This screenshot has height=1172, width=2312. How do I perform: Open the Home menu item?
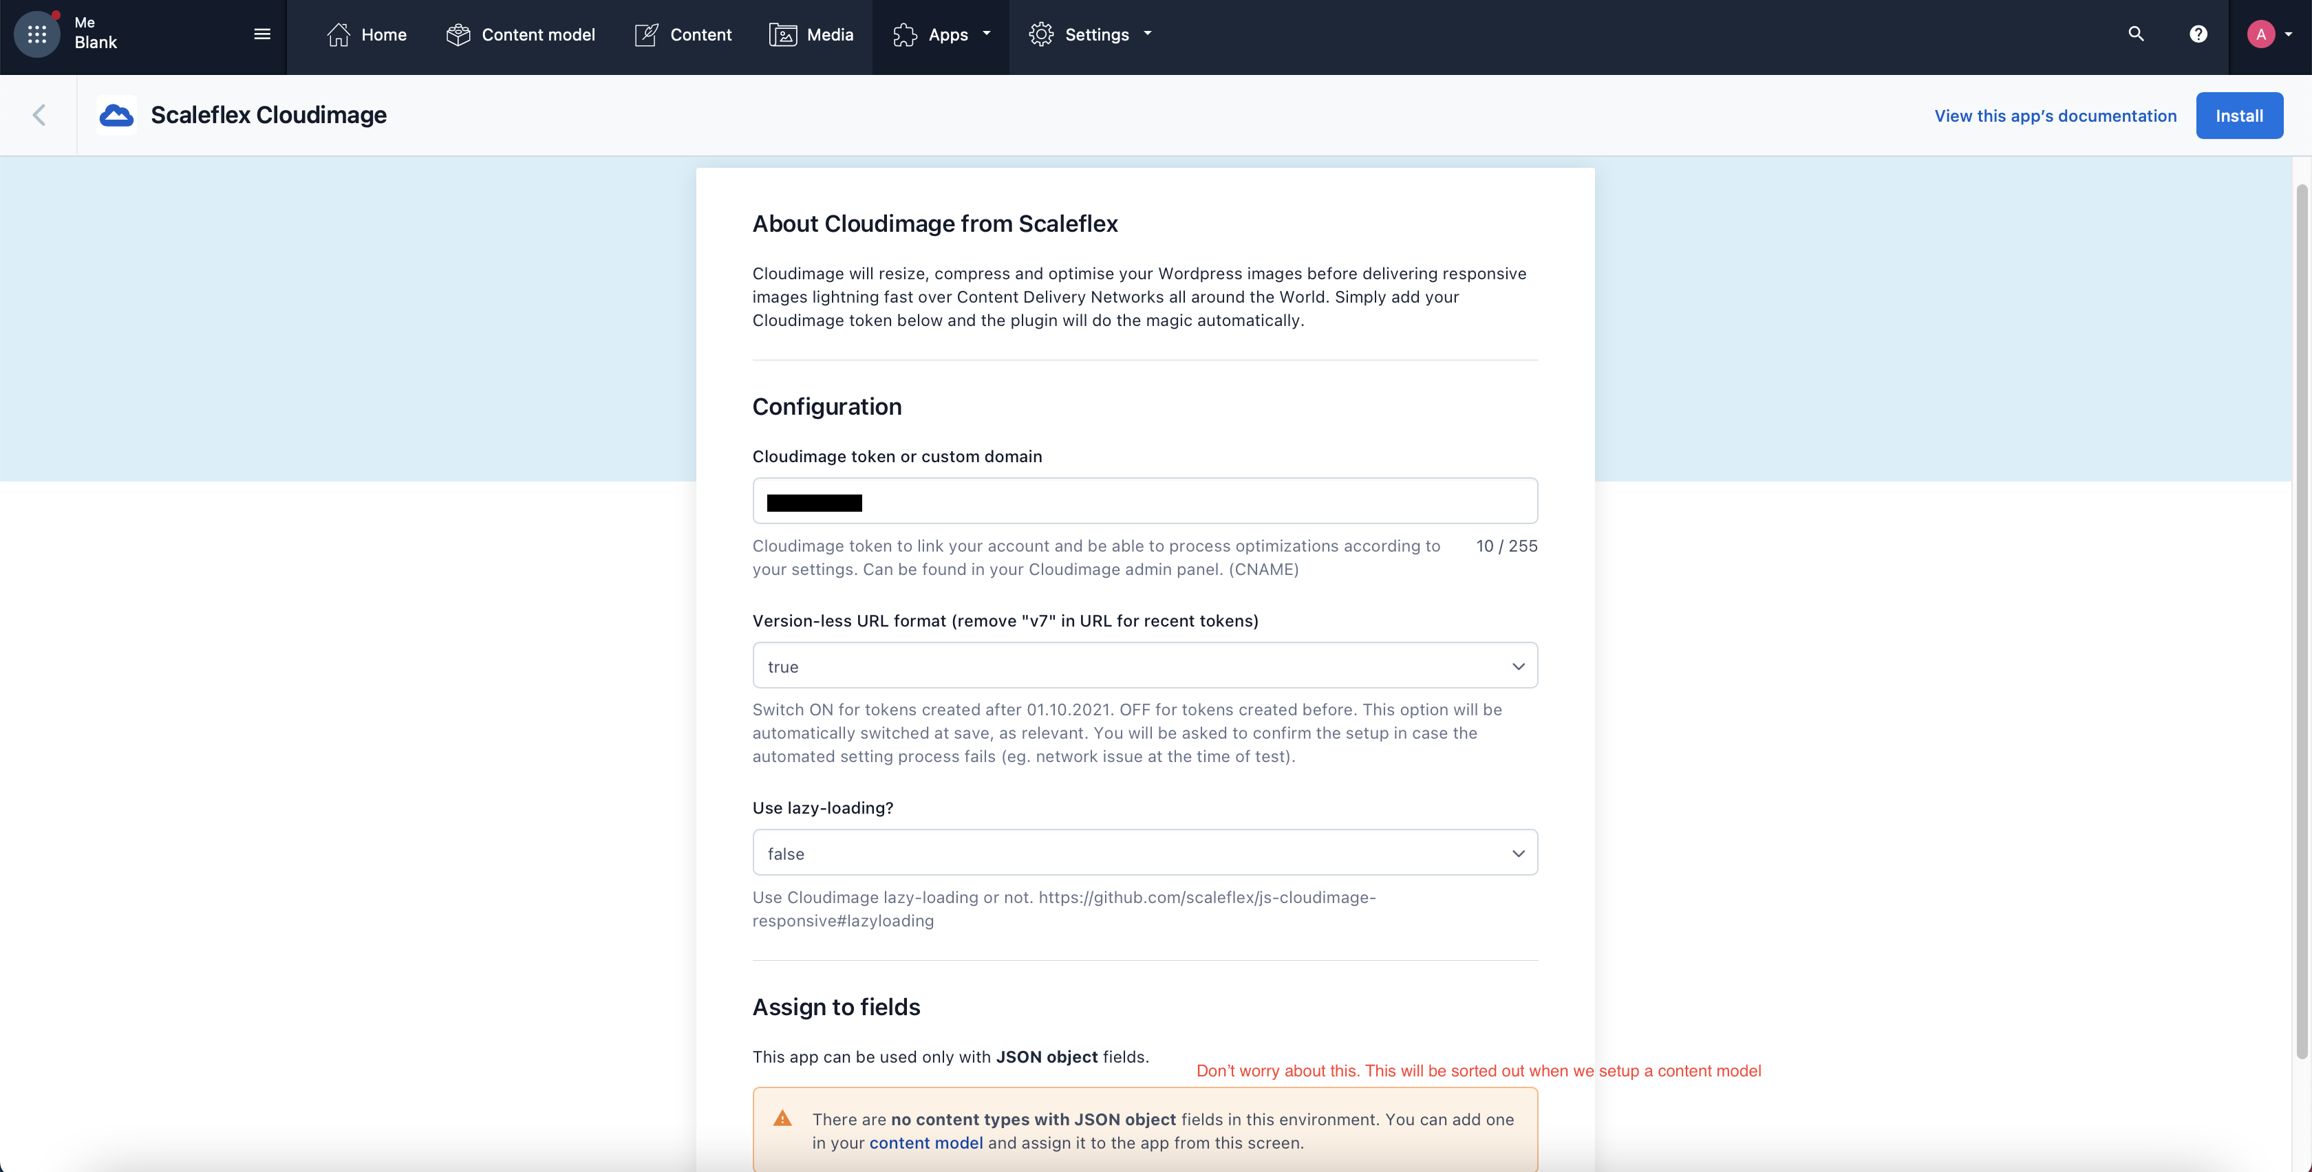(366, 34)
